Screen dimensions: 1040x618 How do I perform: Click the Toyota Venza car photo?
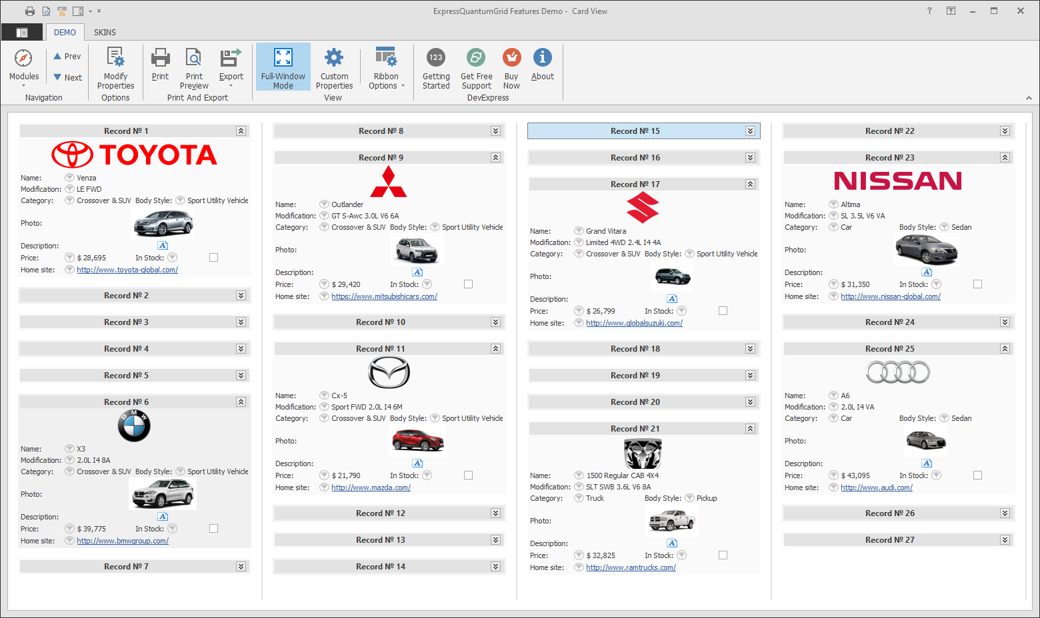point(163,223)
